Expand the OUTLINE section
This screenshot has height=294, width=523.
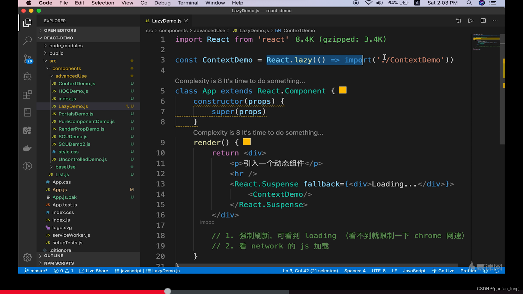pyautogui.click(x=53, y=256)
